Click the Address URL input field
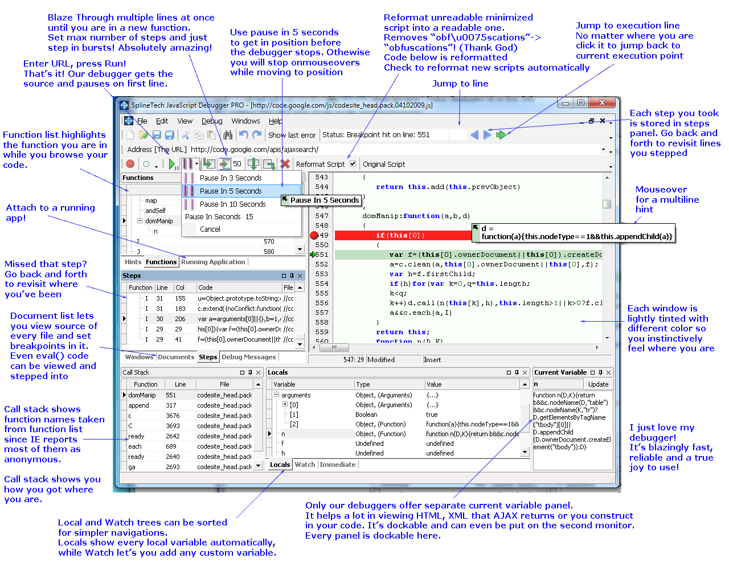729x583 pixels. [x=396, y=149]
